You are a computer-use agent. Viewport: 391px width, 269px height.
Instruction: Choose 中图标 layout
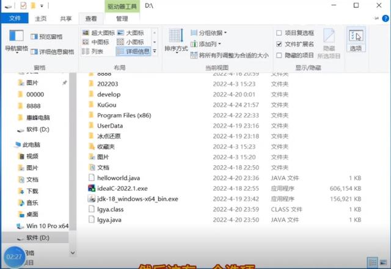96,42
